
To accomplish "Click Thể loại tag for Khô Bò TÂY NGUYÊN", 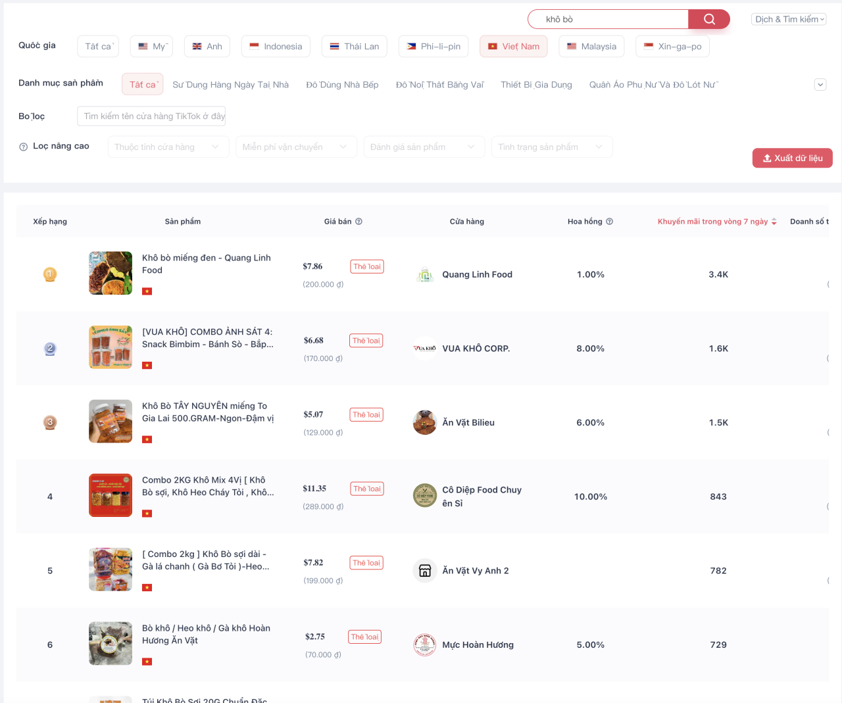I will (x=366, y=415).
